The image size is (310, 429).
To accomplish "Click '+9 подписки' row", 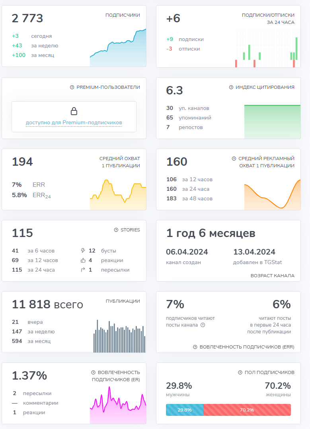I will [x=185, y=39].
